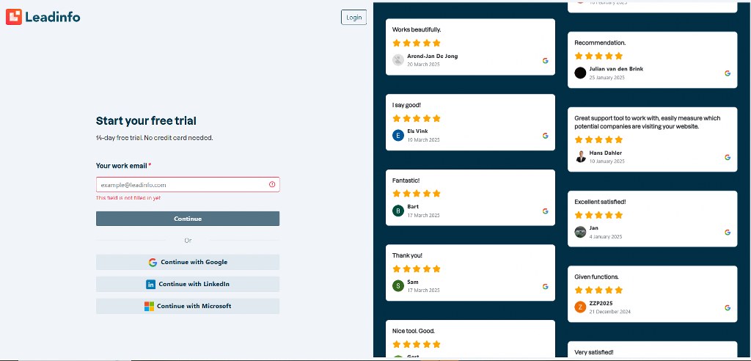Click Google icon on Hans Dahler review
The image size is (751, 361).
(x=728, y=157)
